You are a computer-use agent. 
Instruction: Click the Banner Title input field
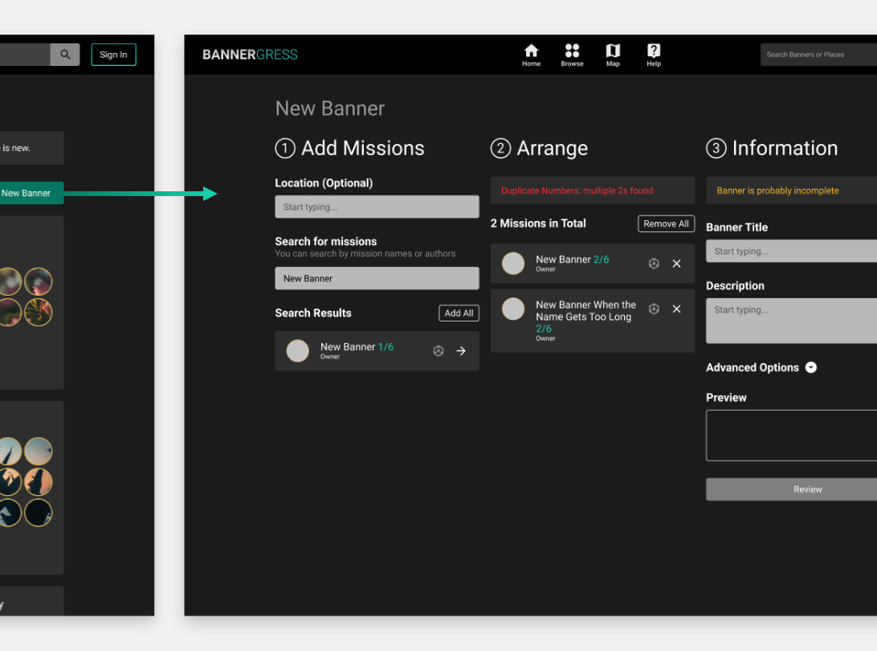pos(791,252)
